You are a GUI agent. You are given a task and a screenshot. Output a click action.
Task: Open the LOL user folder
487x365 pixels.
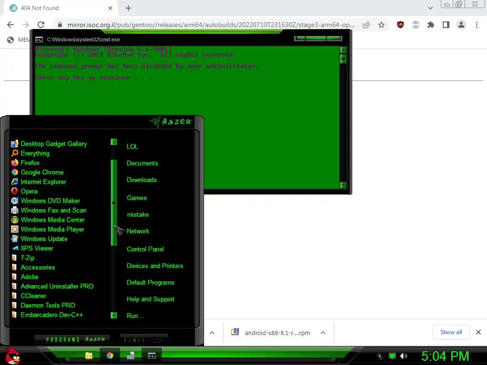click(132, 146)
